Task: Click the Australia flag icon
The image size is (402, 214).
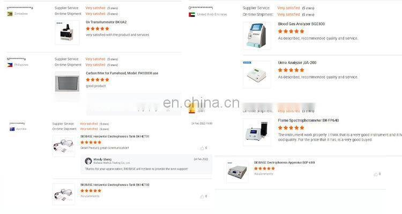Action: pos(12,129)
